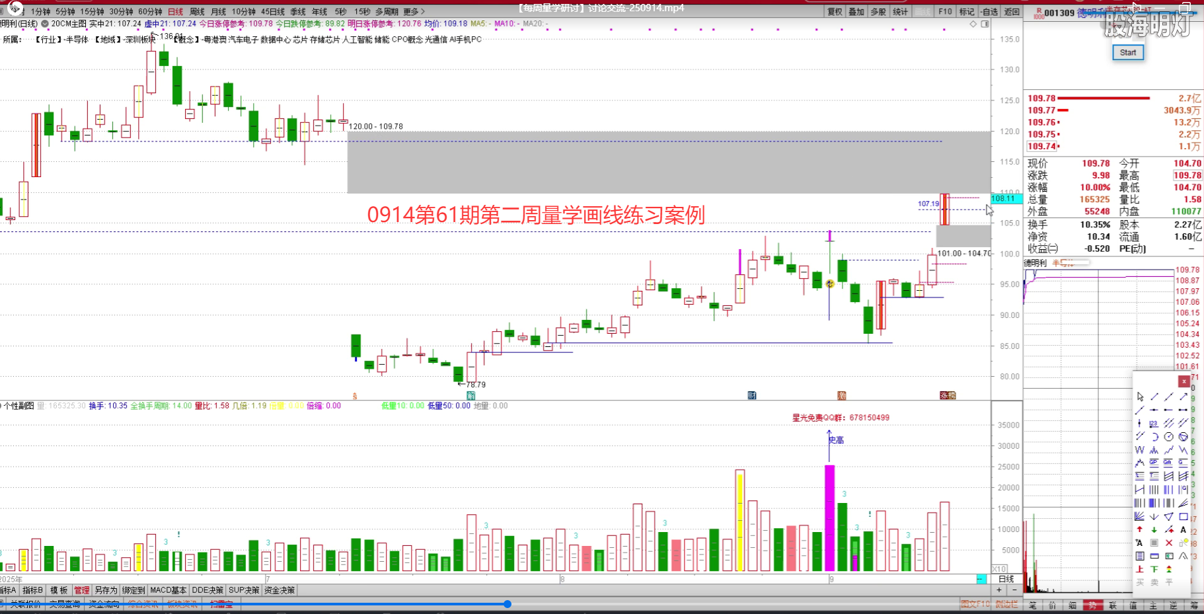This screenshot has height=614, width=1204.
Task: Choose the text annotation A tool
Action: 1183,530
